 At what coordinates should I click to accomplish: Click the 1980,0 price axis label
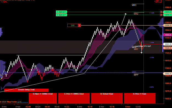(168, 7)
